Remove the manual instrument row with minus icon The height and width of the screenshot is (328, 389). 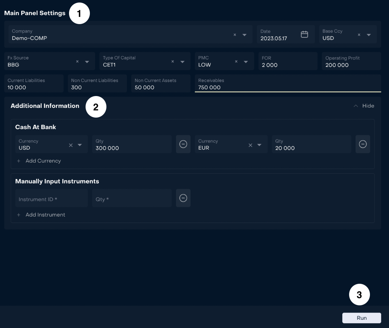183,198
